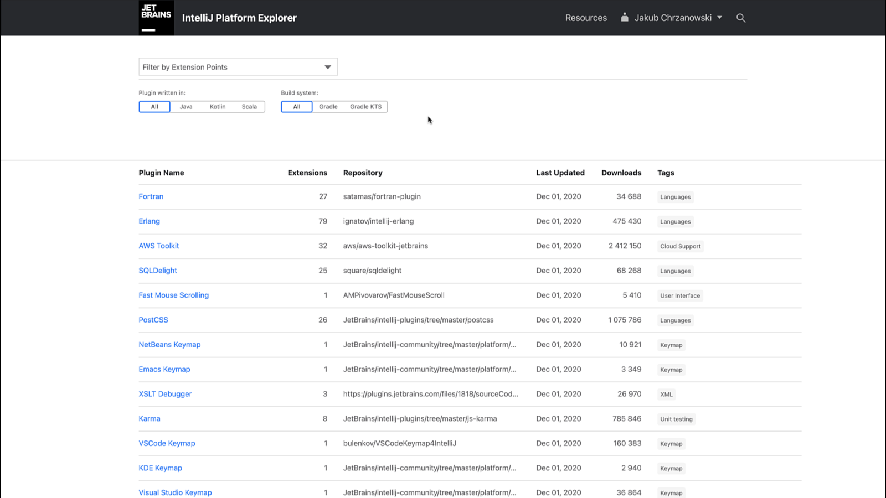Click the Languages tag in Fortran row
Screen dimensions: 886x498
tap(675, 197)
